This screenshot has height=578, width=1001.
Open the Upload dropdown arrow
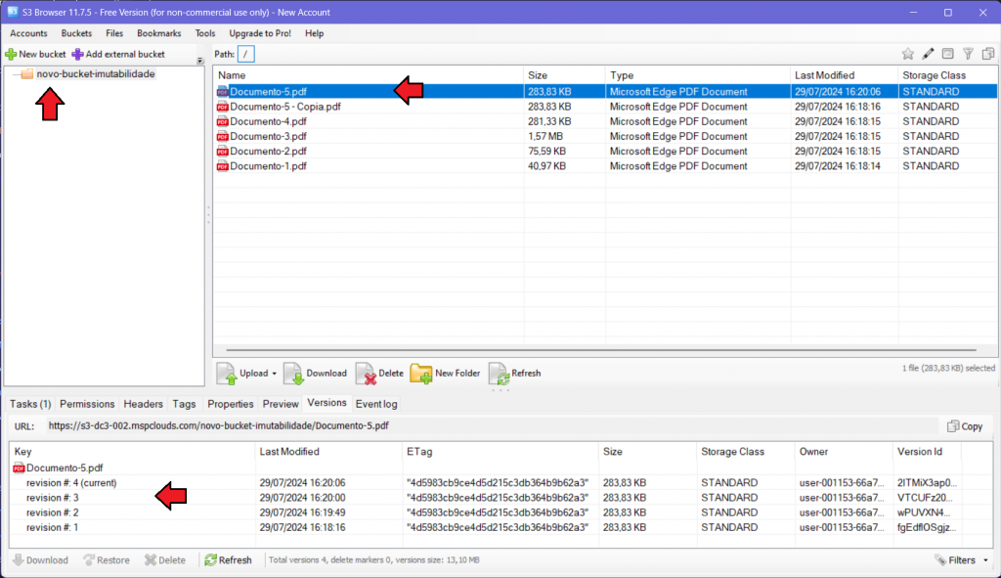click(x=275, y=374)
